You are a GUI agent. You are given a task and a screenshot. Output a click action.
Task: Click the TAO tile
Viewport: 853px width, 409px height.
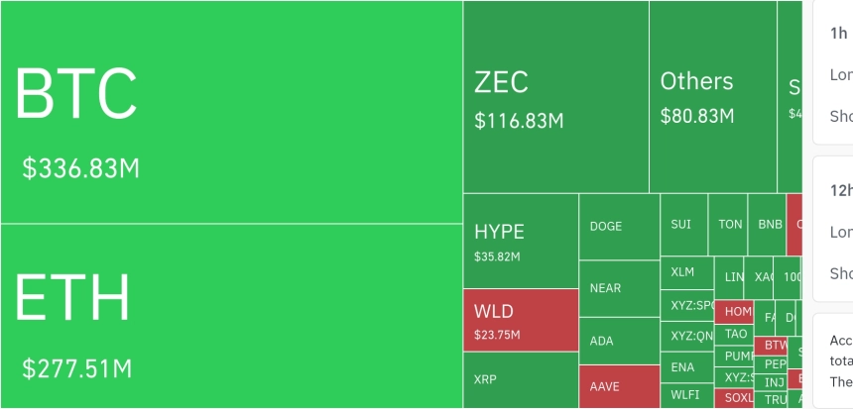pyautogui.click(x=734, y=334)
